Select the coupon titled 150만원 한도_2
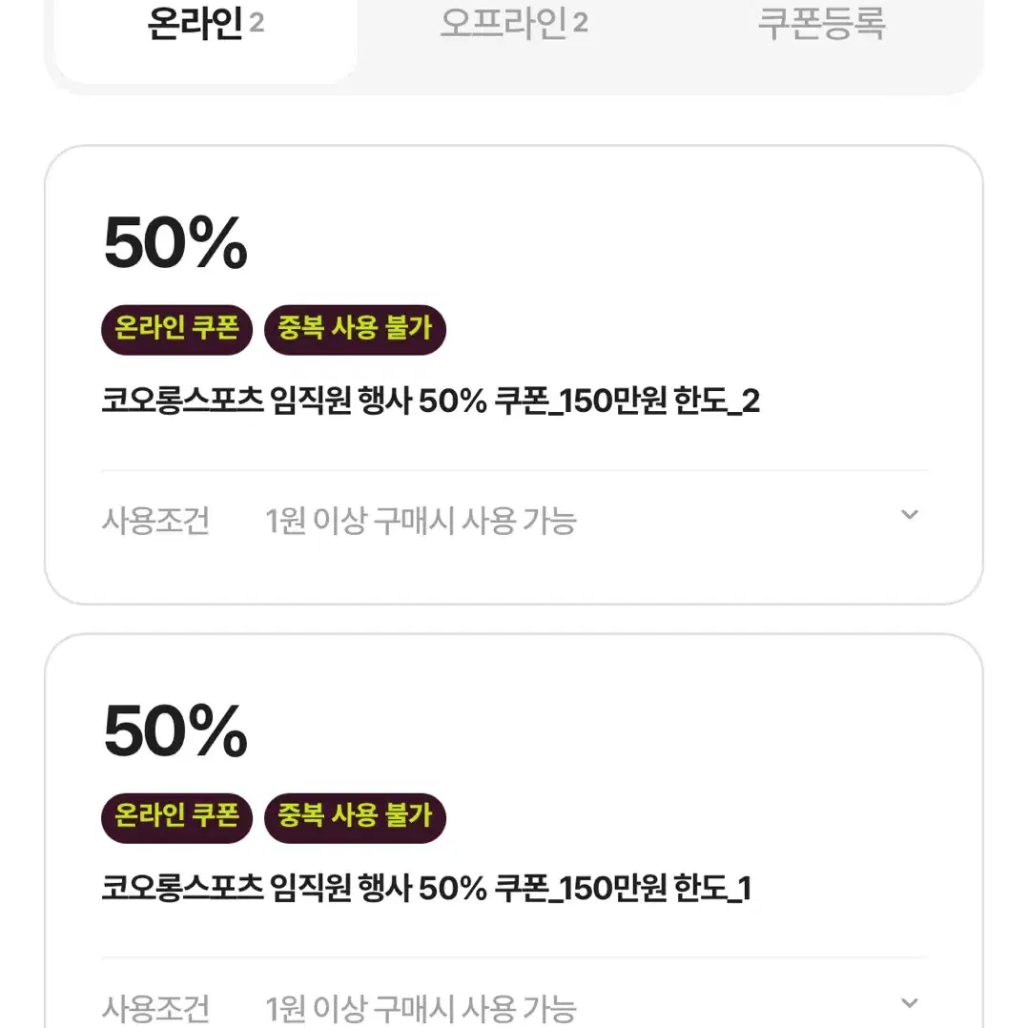Screen dimensions: 1028x1028 [x=431, y=400]
